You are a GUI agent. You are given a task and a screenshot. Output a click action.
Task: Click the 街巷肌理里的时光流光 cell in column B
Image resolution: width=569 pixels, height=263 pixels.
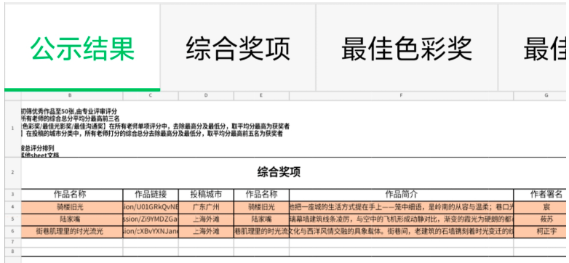(x=72, y=232)
